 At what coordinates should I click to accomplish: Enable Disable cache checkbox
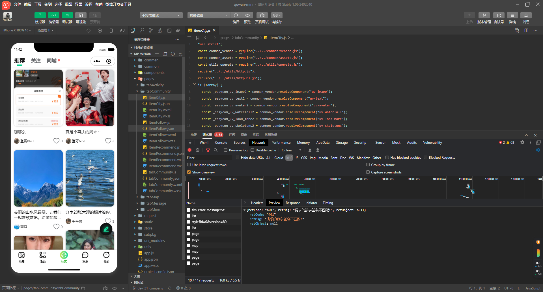click(252, 150)
